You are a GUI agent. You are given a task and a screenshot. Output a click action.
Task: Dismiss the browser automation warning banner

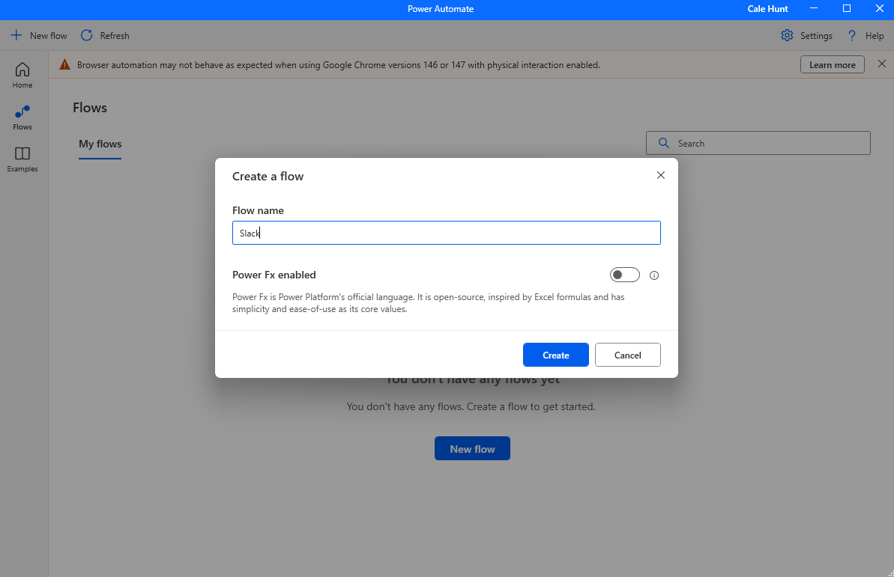click(881, 64)
